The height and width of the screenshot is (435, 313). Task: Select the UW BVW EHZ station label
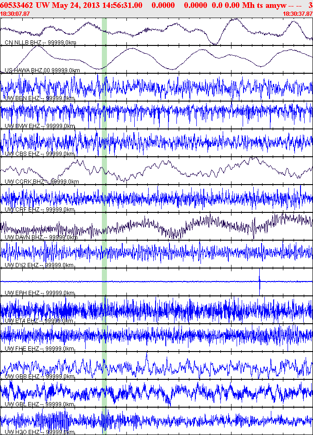pos(40,126)
